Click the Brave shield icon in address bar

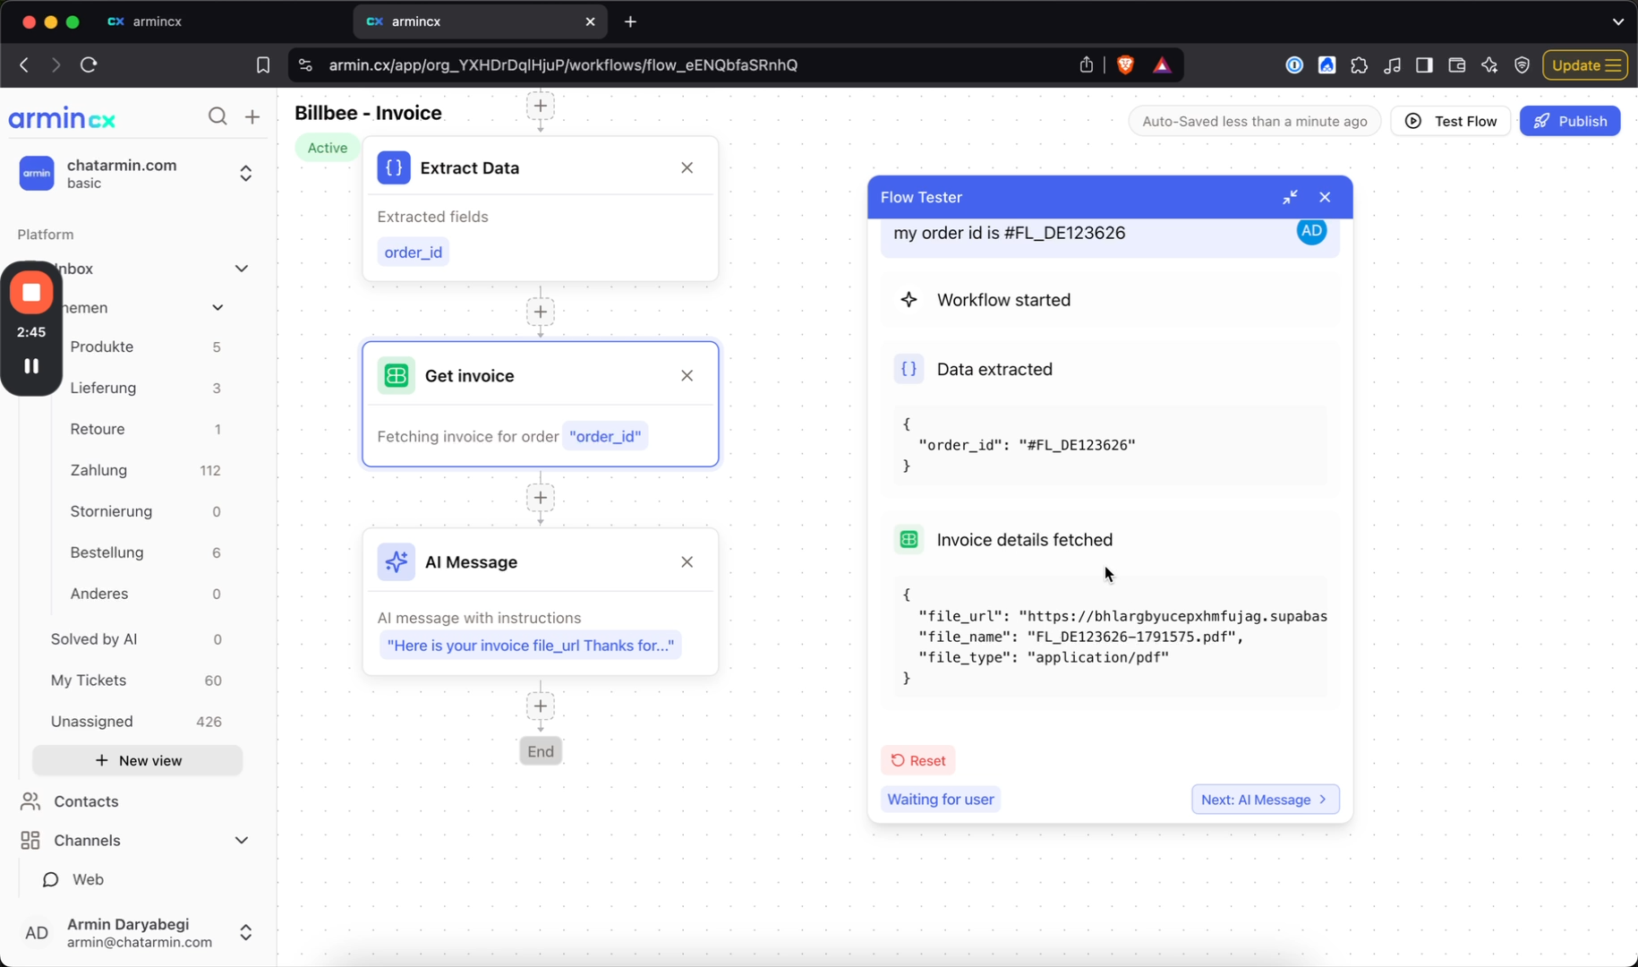click(x=1126, y=64)
